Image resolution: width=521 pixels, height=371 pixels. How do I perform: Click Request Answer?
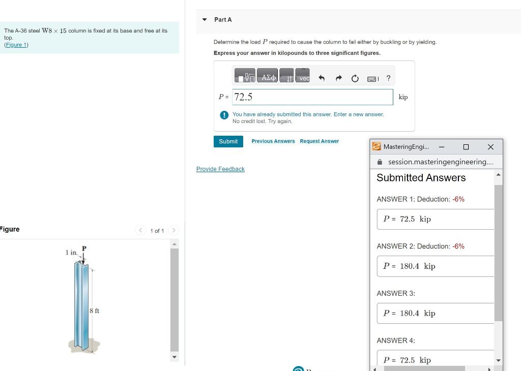point(320,141)
